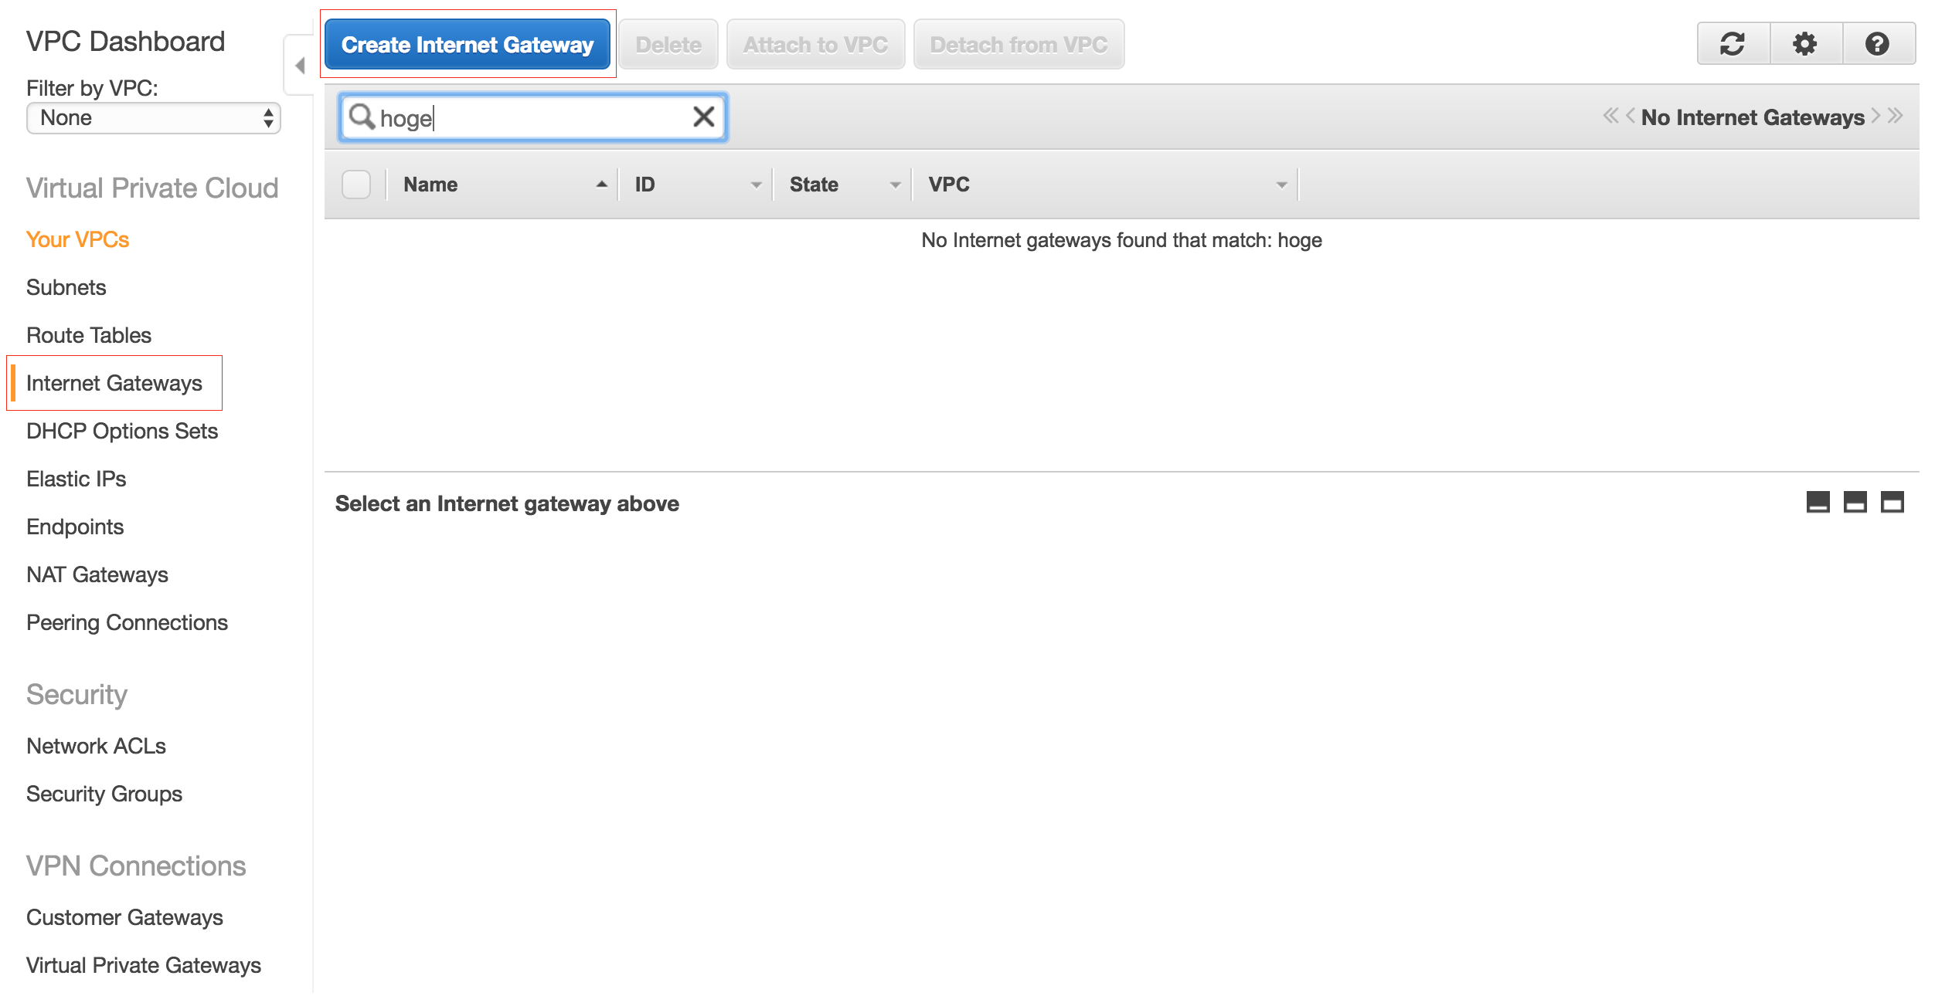1952x996 pixels.
Task: Open Your VPCs in sidebar
Action: pyautogui.click(x=77, y=239)
